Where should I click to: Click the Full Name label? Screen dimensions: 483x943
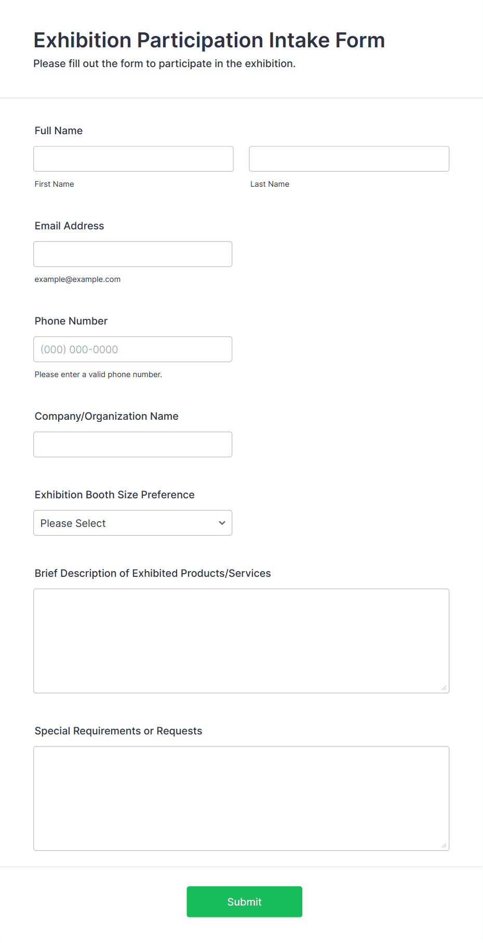[x=59, y=131]
